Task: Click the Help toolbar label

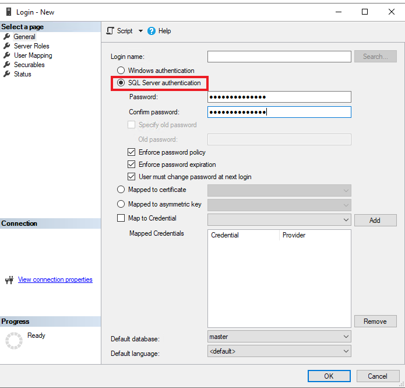Action: pyautogui.click(x=164, y=31)
